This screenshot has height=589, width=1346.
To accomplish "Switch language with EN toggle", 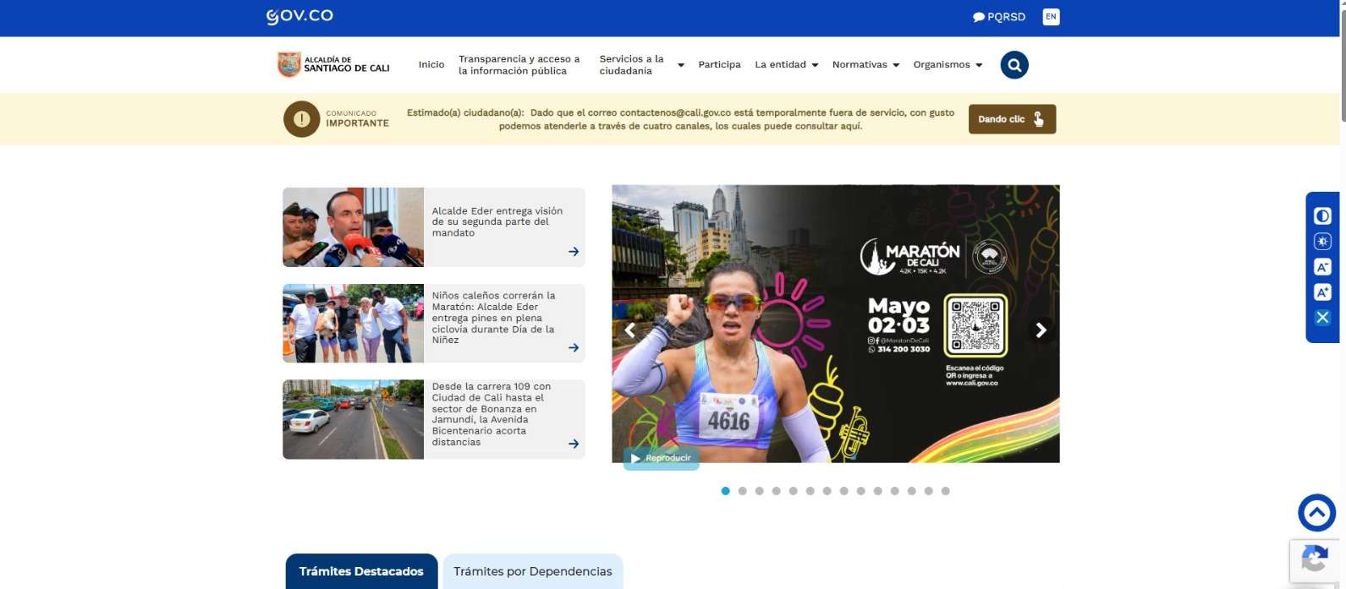I will [x=1051, y=17].
